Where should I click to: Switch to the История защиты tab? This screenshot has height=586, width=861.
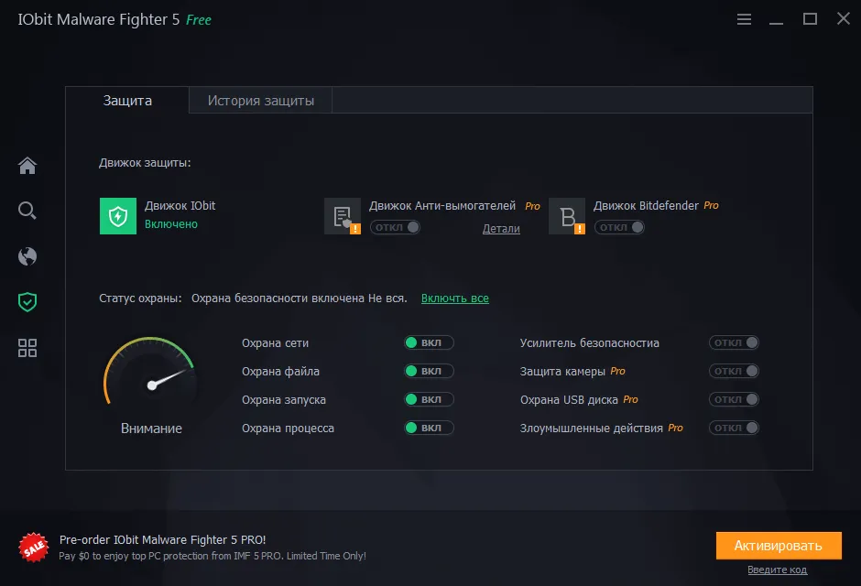[x=261, y=101]
